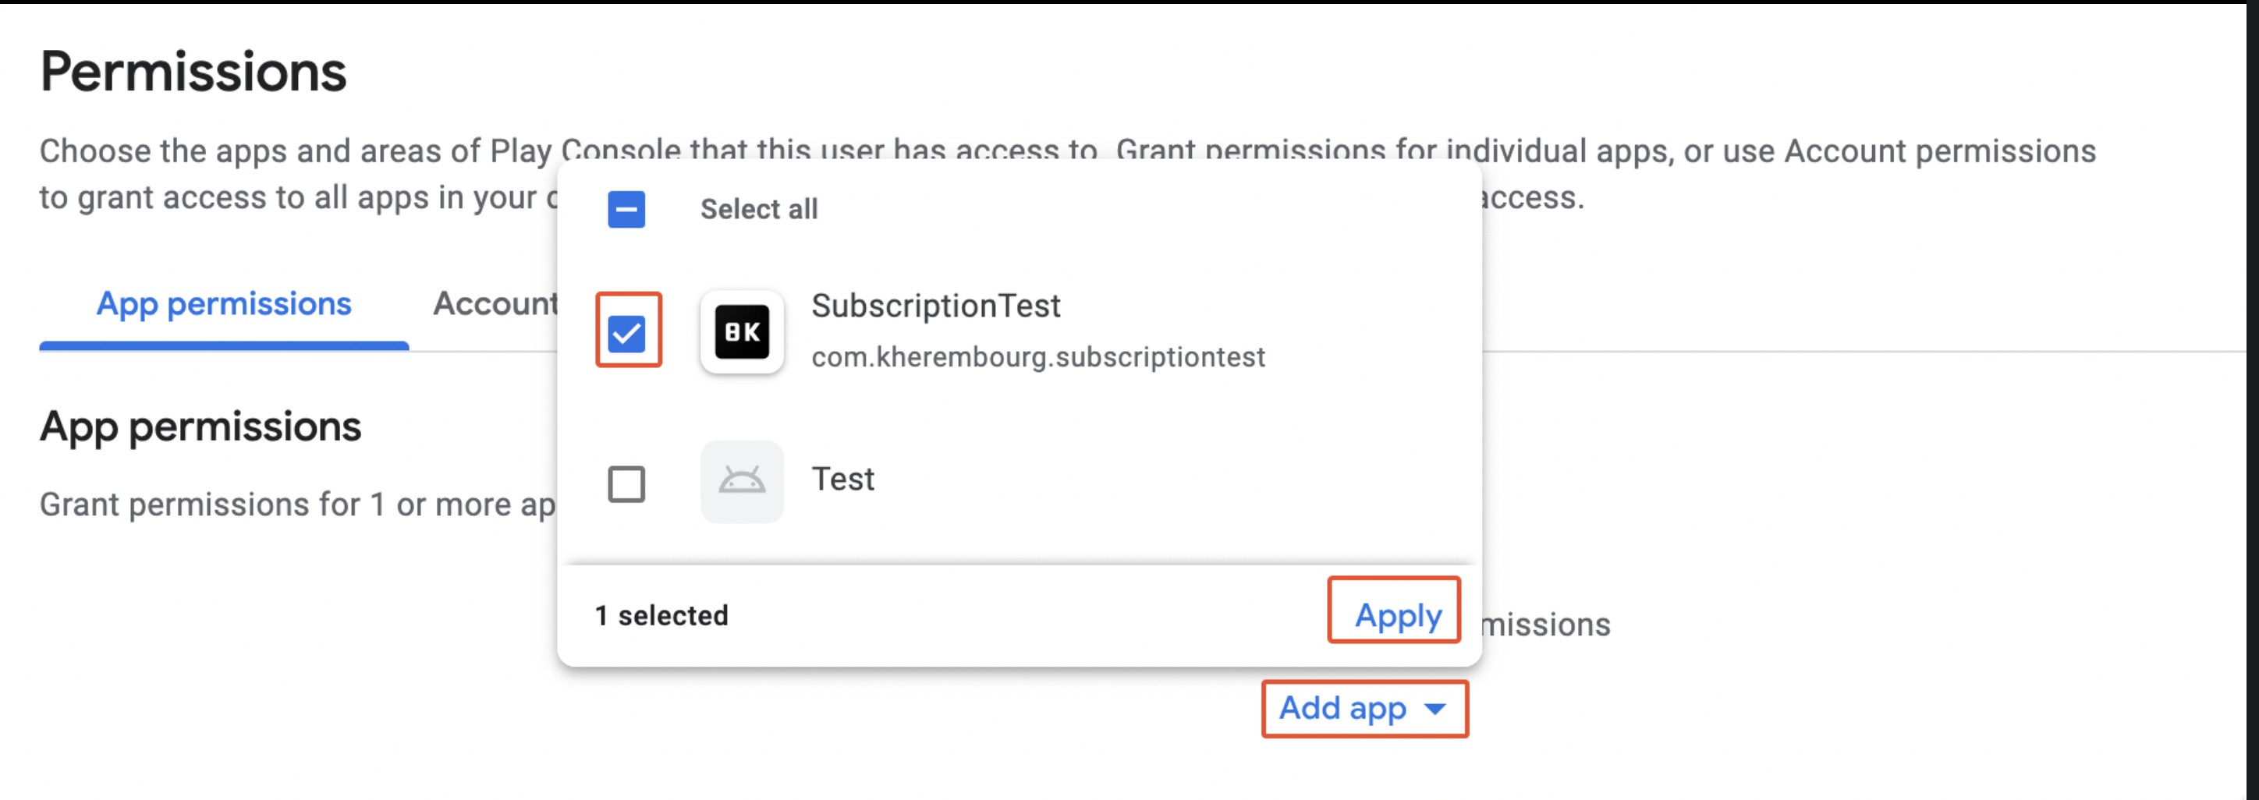Screen dimensions: 2259x800
Task: Click the com.kherembourg.subscriptiontest package name
Action: pyautogui.click(x=1038, y=356)
